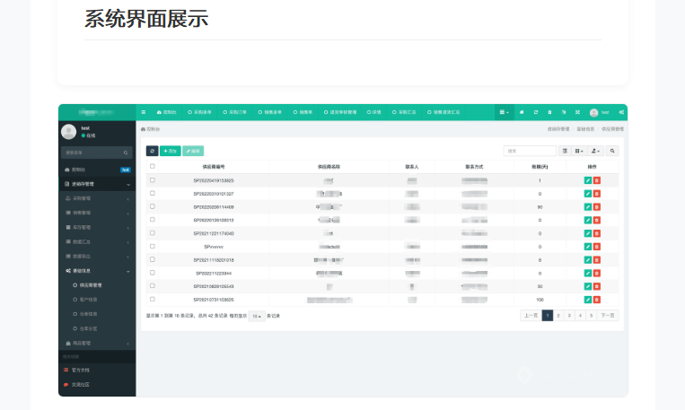Click red delete icon for row with 账期 100
The height and width of the screenshot is (410, 685).
tap(597, 300)
